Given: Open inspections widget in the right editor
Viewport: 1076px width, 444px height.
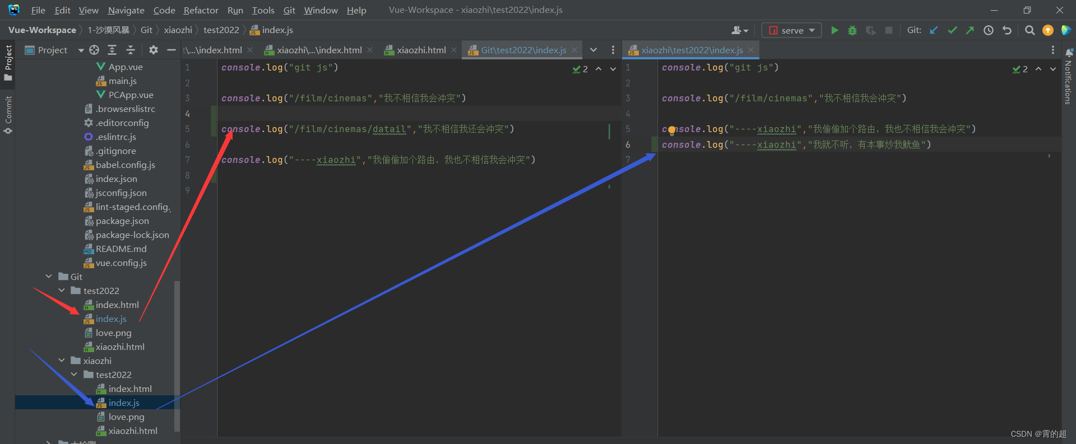Looking at the screenshot, I should [1020, 69].
